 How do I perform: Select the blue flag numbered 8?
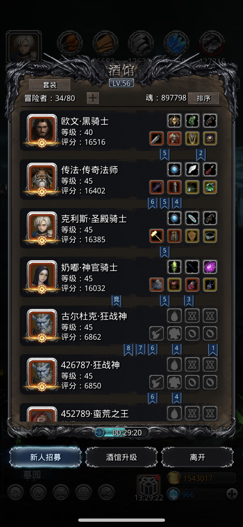(128, 349)
